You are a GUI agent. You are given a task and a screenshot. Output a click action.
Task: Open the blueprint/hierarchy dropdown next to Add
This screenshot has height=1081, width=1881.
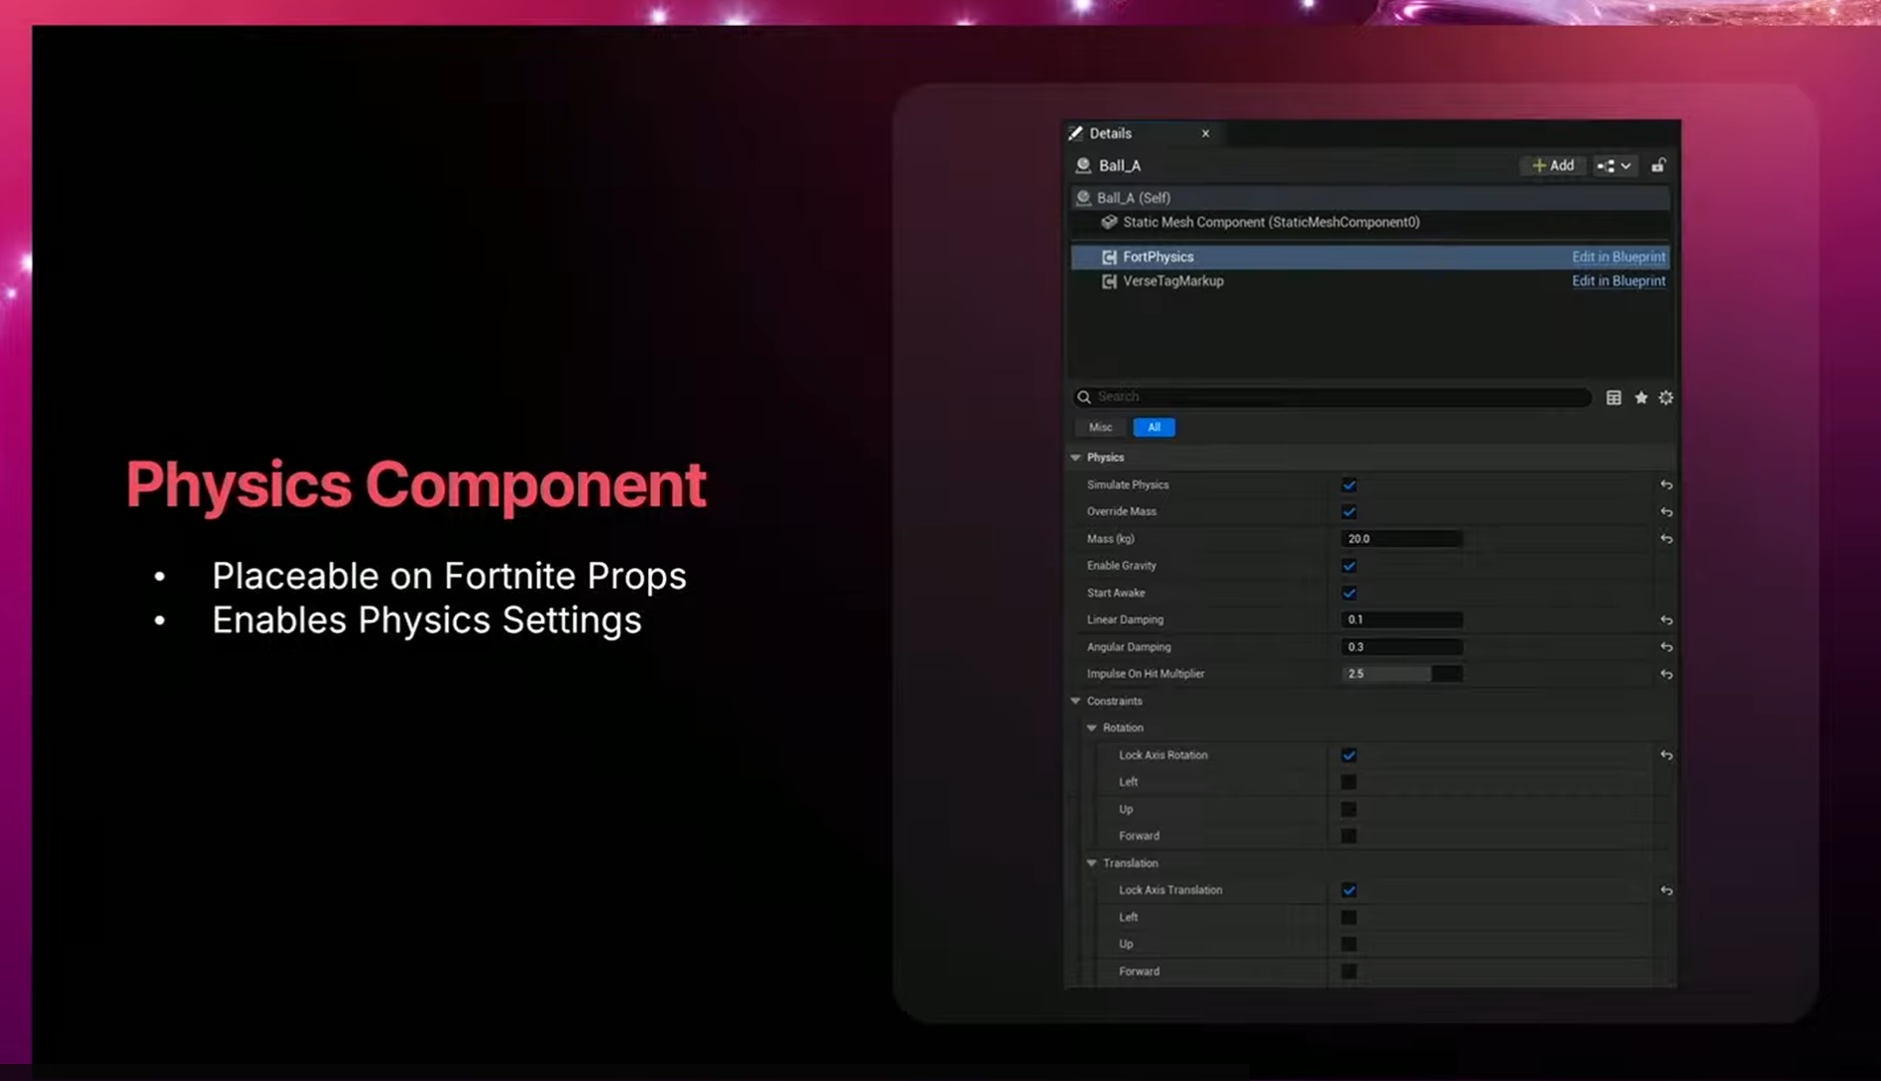coord(1613,165)
